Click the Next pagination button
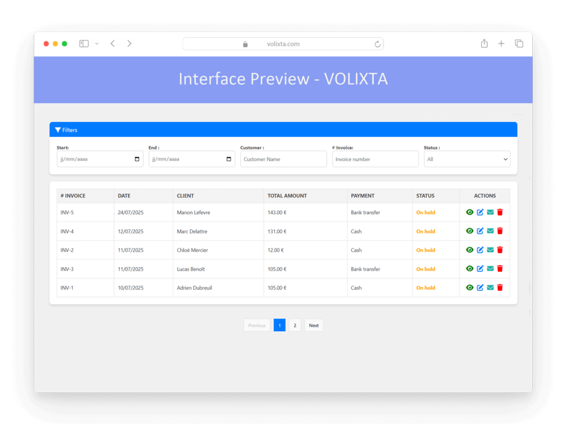Viewport: 566px width, 424px height. pos(314,326)
